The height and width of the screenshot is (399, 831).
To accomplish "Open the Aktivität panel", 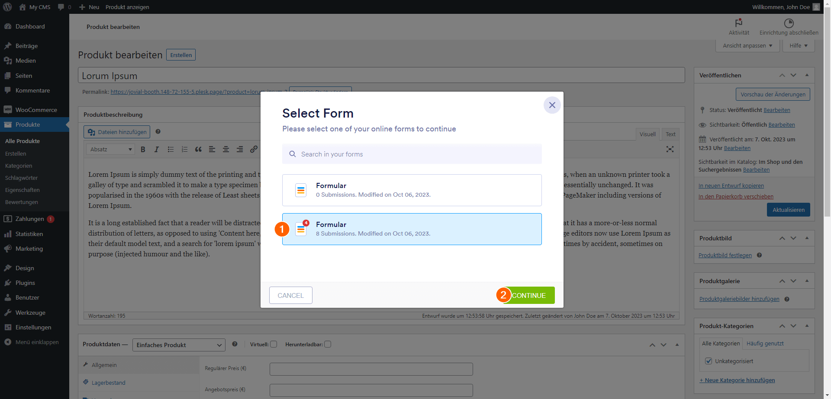I will [x=739, y=27].
